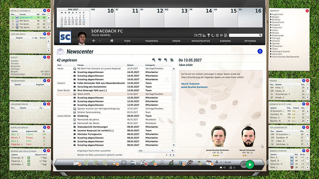
Task: Continue the game with the green play button
Action: [x=250, y=164]
